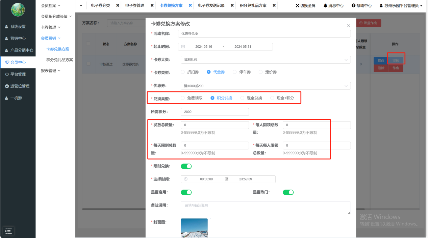
Task: Close the 电子券分类 tab with X
Action: coord(118,5)
